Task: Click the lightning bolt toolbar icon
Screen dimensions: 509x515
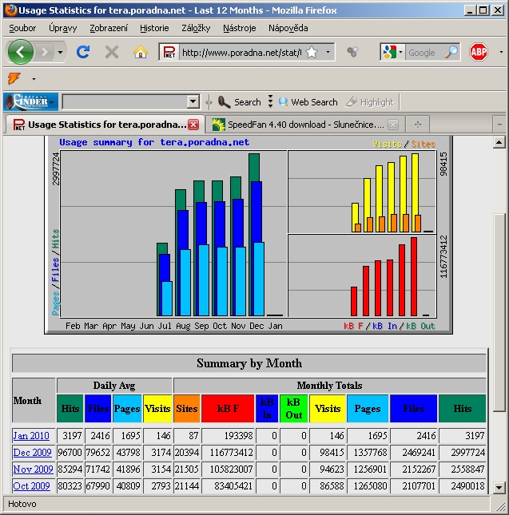Action: click(14, 78)
